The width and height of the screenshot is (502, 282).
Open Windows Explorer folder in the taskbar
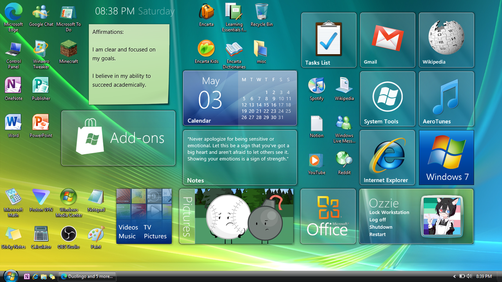(x=44, y=277)
